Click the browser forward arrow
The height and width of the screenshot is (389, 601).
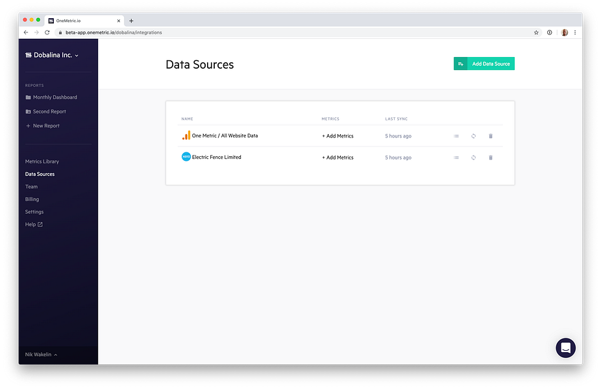coord(36,32)
